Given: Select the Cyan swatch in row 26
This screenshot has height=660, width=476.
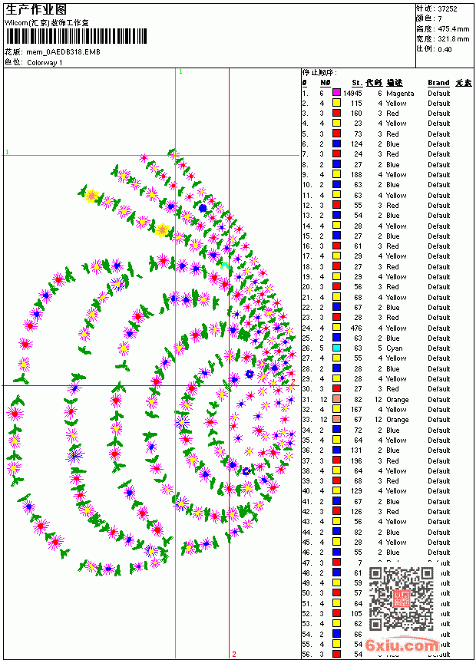Looking at the screenshot, I should tap(336, 348).
